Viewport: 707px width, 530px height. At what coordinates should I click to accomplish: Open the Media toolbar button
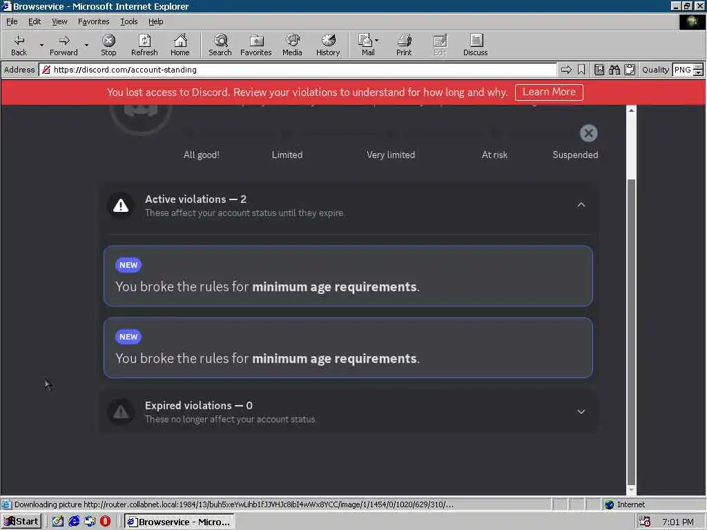[292, 45]
